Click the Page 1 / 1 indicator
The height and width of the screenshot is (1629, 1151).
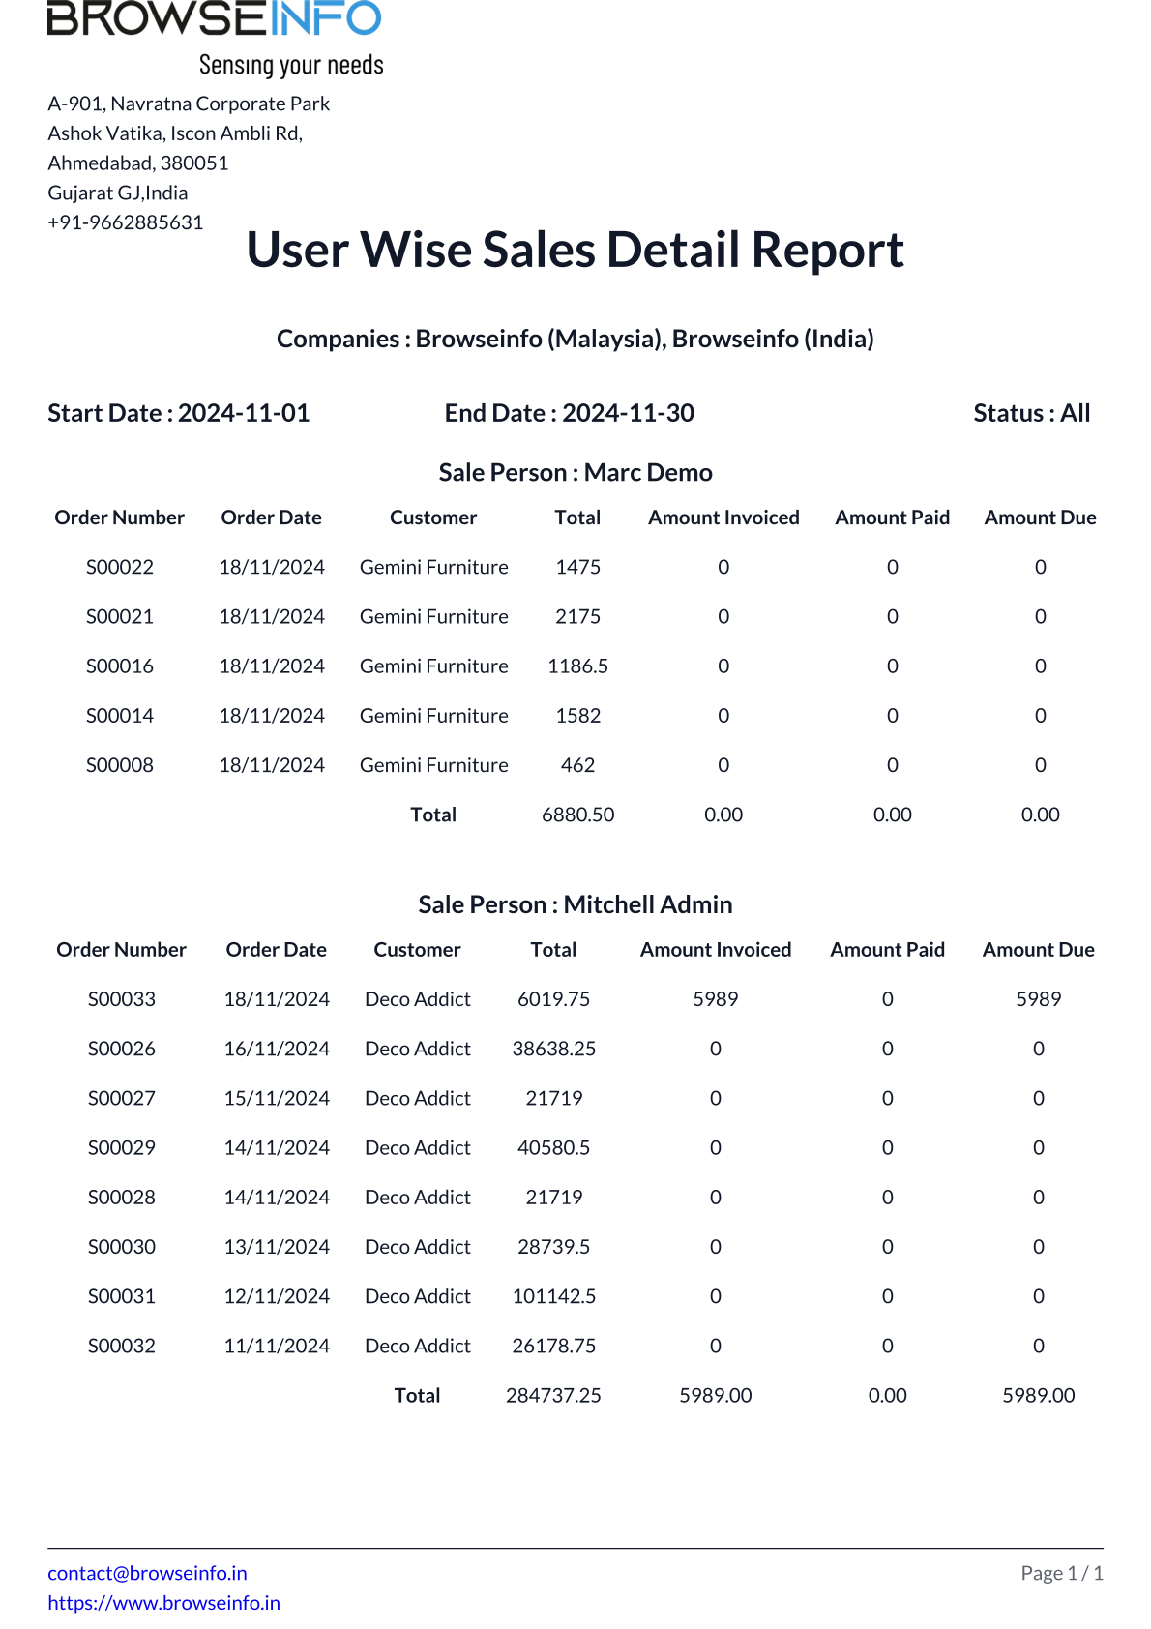click(x=1061, y=1573)
